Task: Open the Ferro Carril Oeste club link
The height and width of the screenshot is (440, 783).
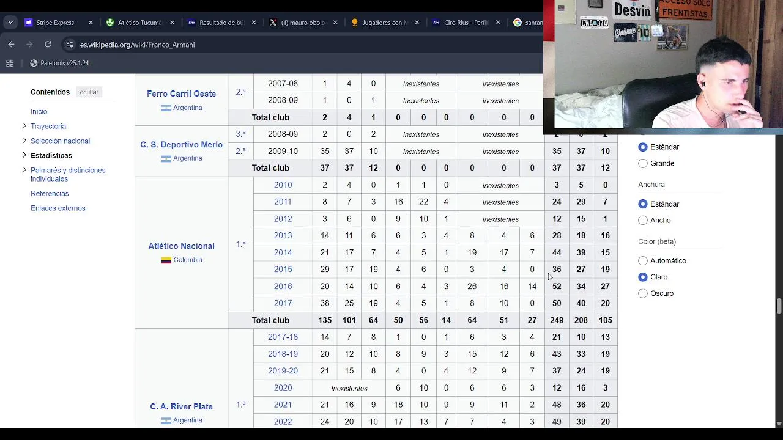Action: 181,94
